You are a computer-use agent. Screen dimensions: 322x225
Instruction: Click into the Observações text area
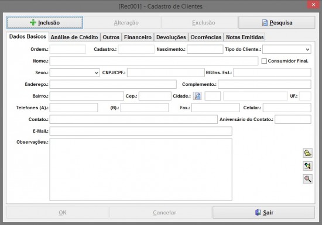[141, 169]
